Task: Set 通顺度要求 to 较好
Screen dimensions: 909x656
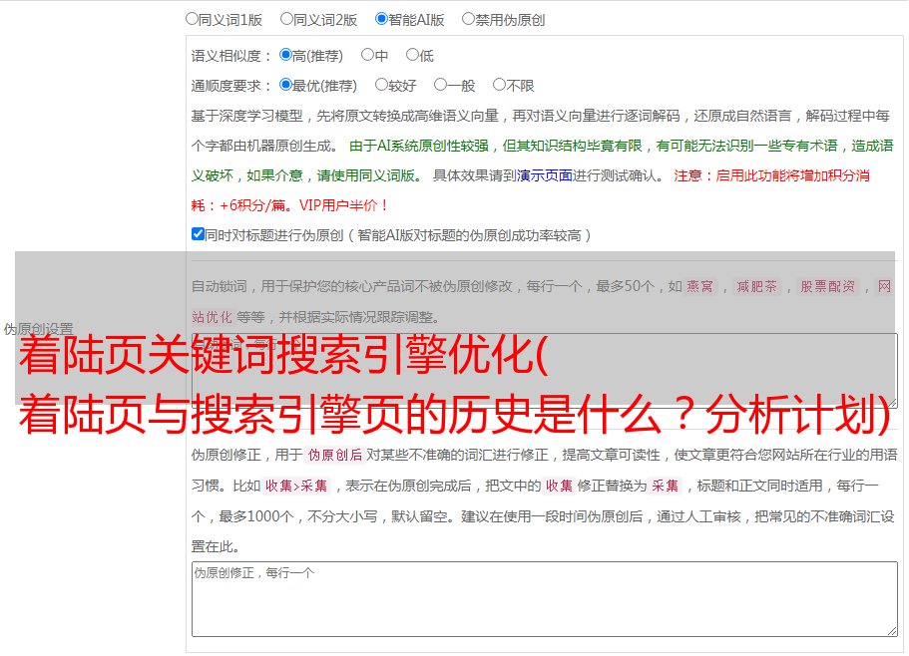Action: point(381,85)
